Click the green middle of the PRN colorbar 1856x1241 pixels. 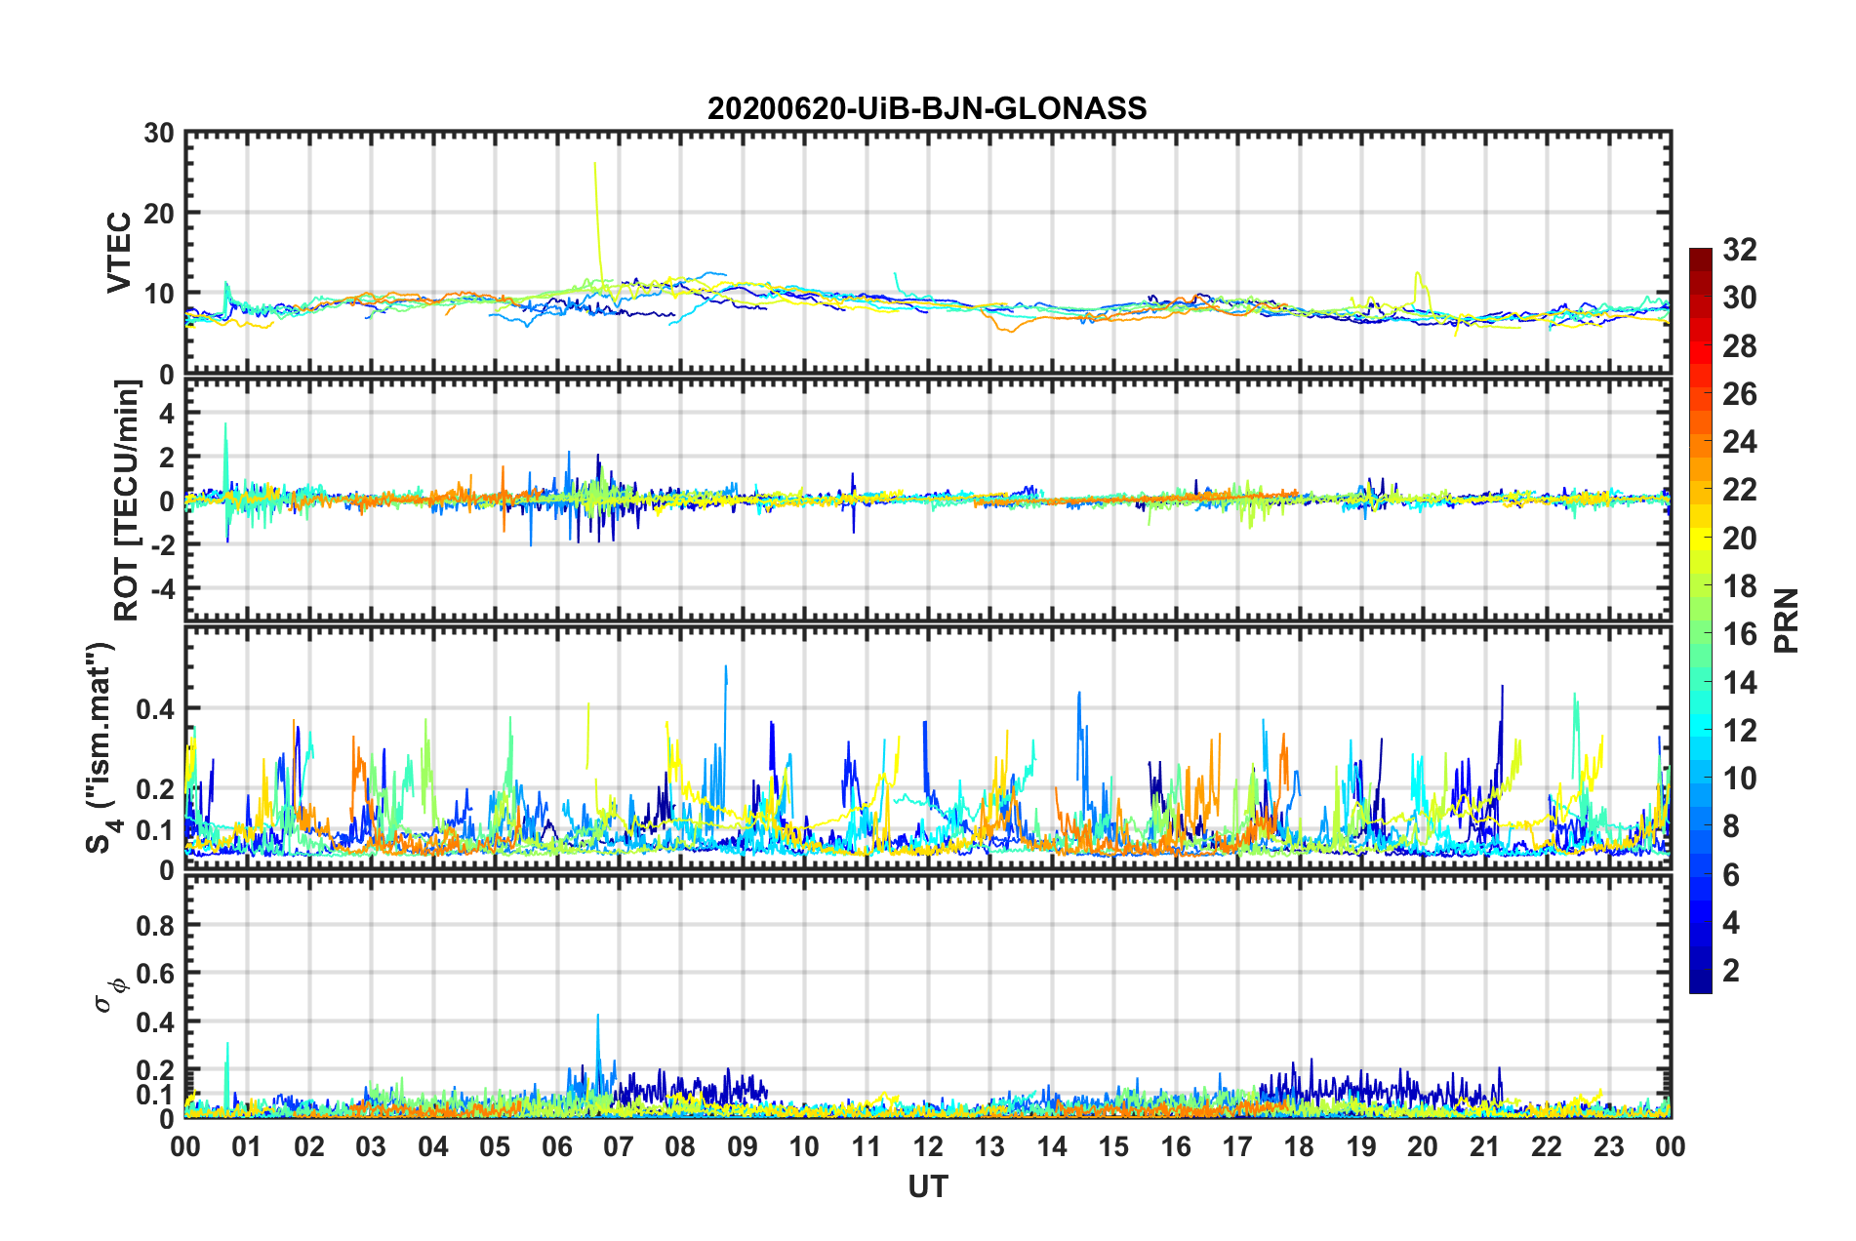point(1701,620)
